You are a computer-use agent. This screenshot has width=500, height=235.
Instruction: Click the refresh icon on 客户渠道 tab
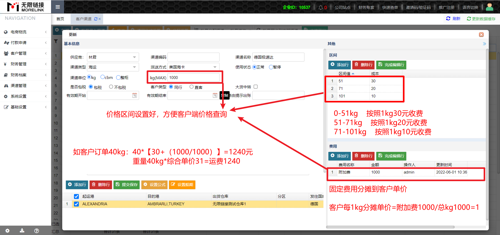96,19
